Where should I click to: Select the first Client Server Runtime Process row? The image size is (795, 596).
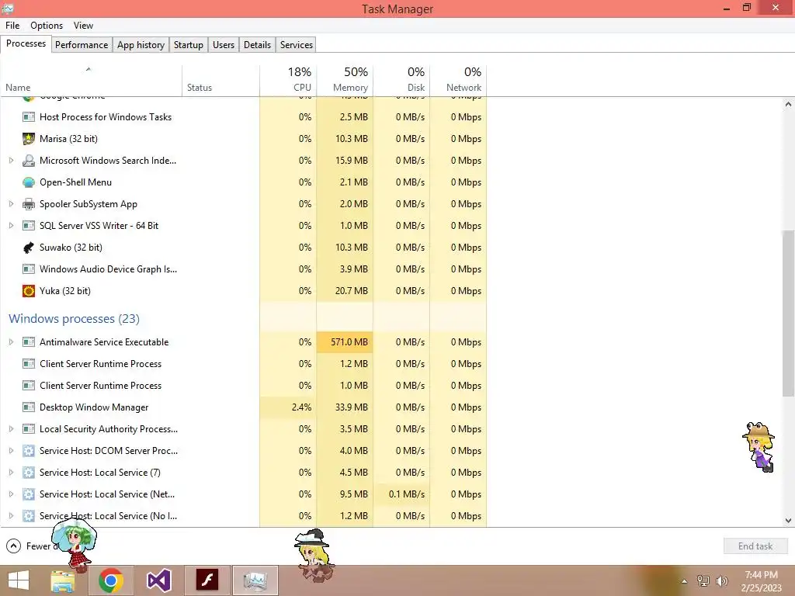[x=243, y=364]
